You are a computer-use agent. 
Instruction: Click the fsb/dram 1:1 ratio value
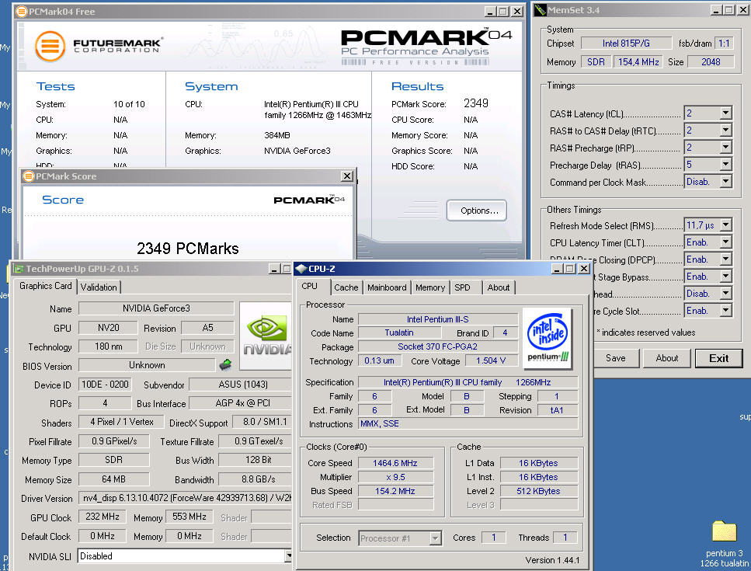point(724,43)
